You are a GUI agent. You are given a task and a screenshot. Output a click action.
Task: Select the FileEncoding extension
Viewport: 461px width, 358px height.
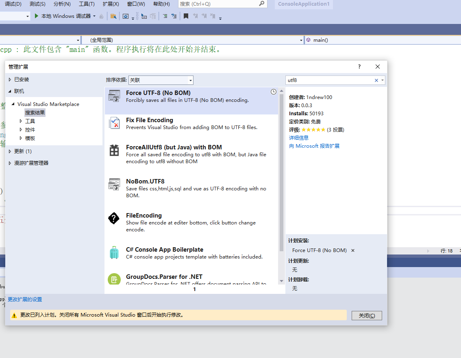[x=191, y=226]
